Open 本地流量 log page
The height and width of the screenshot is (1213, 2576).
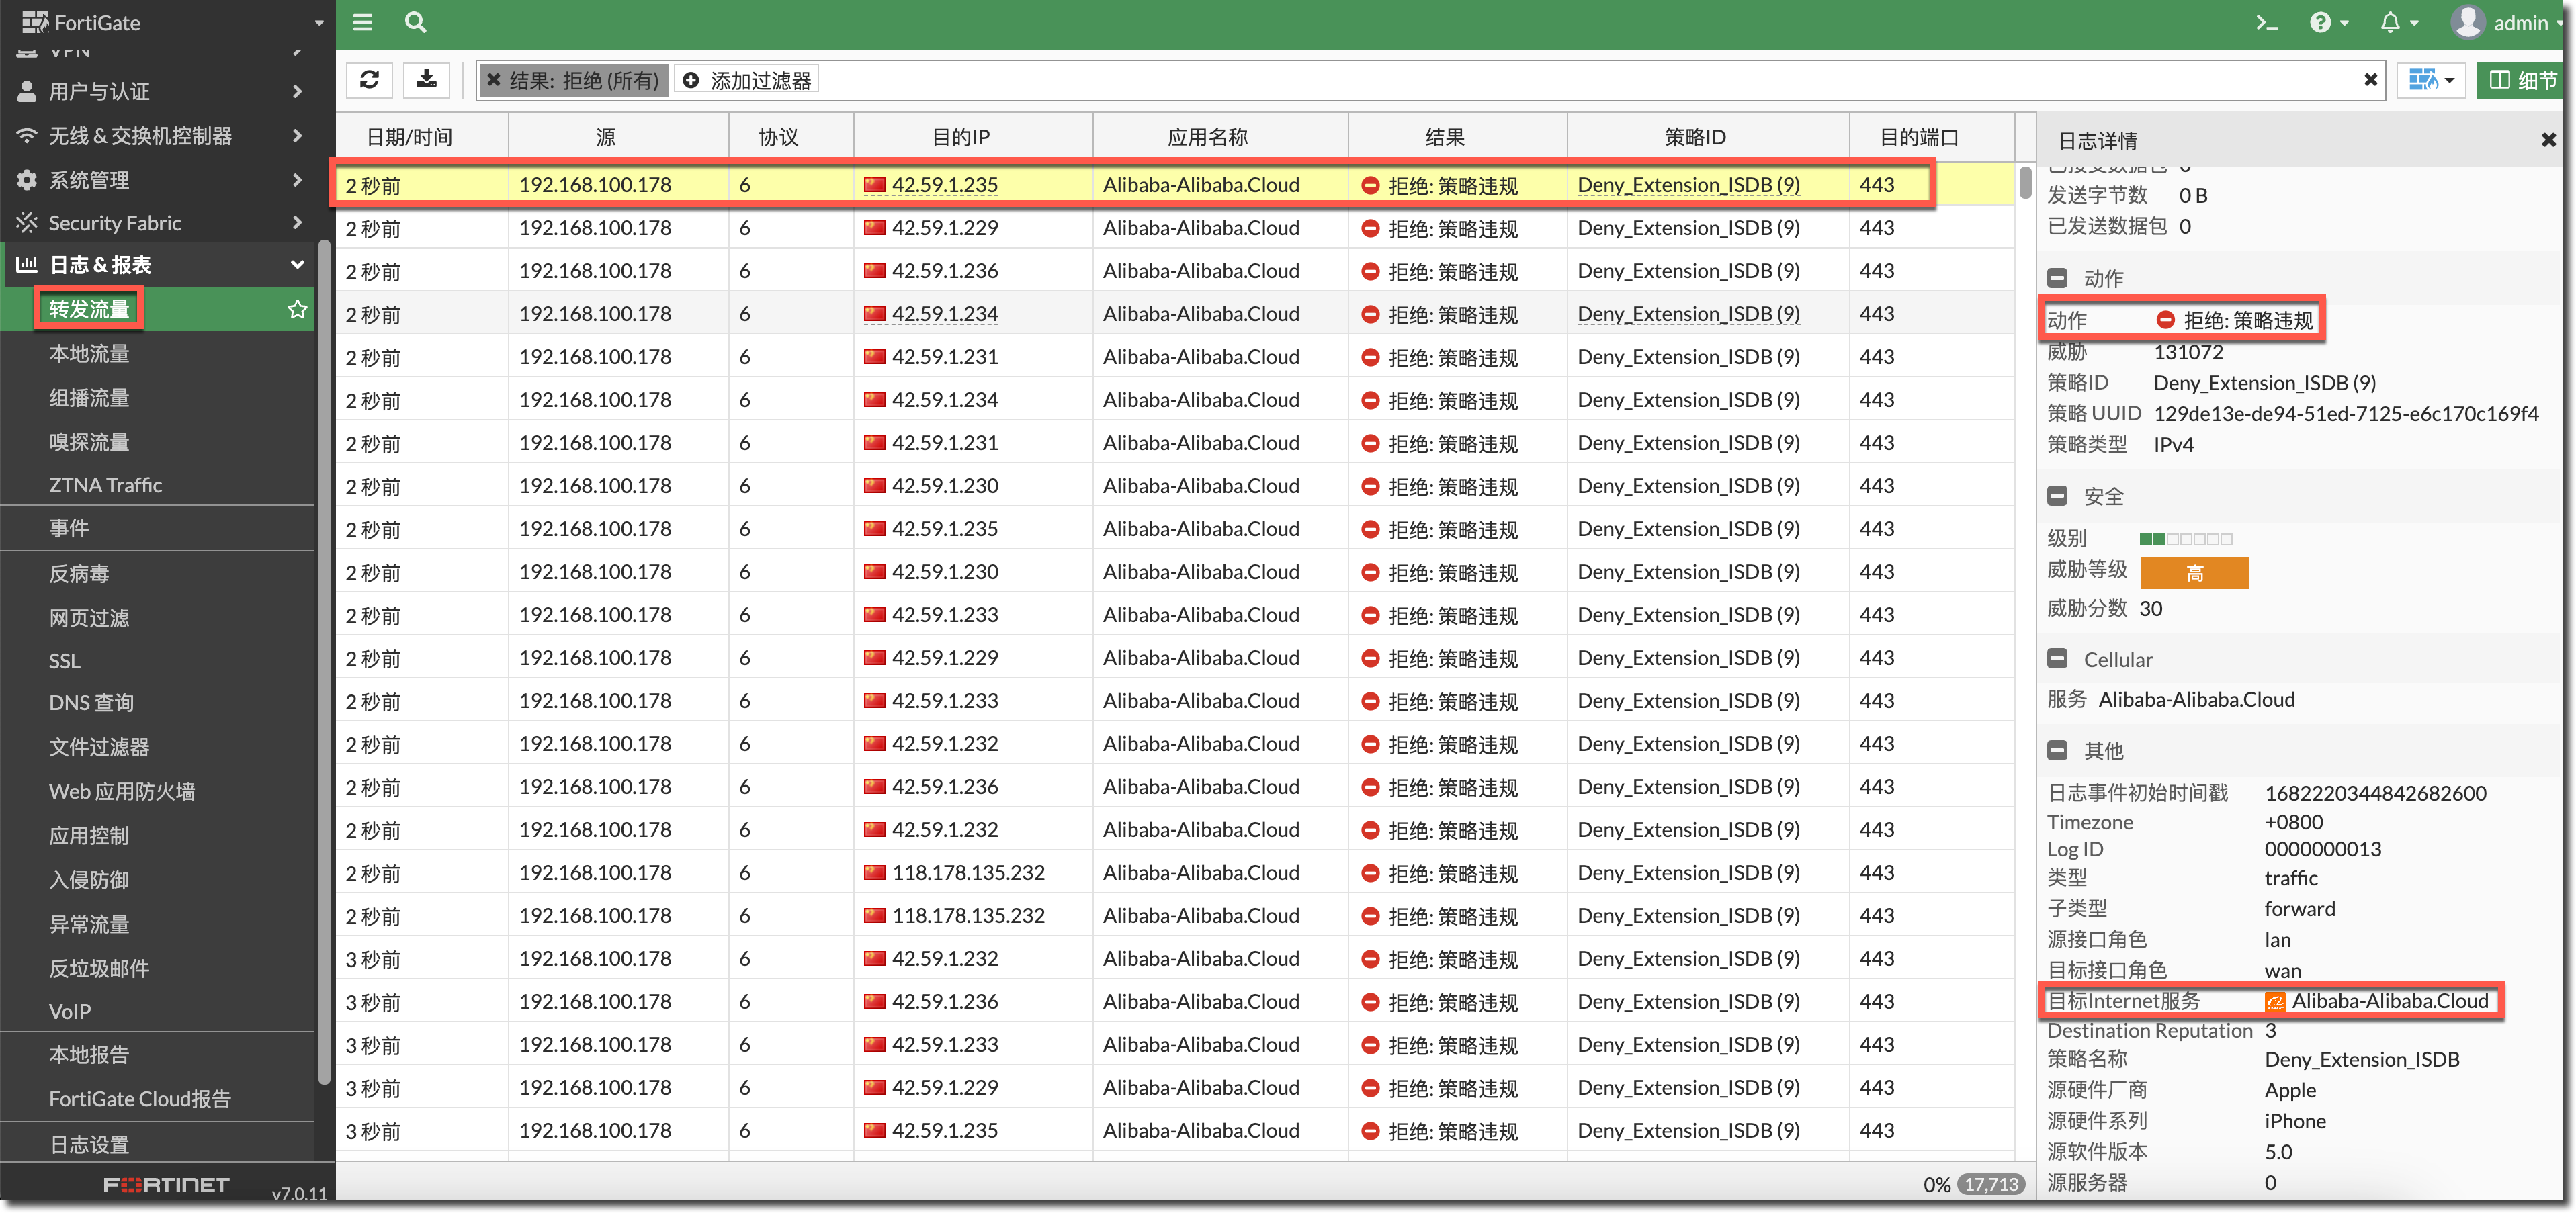[x=90, y=353]
